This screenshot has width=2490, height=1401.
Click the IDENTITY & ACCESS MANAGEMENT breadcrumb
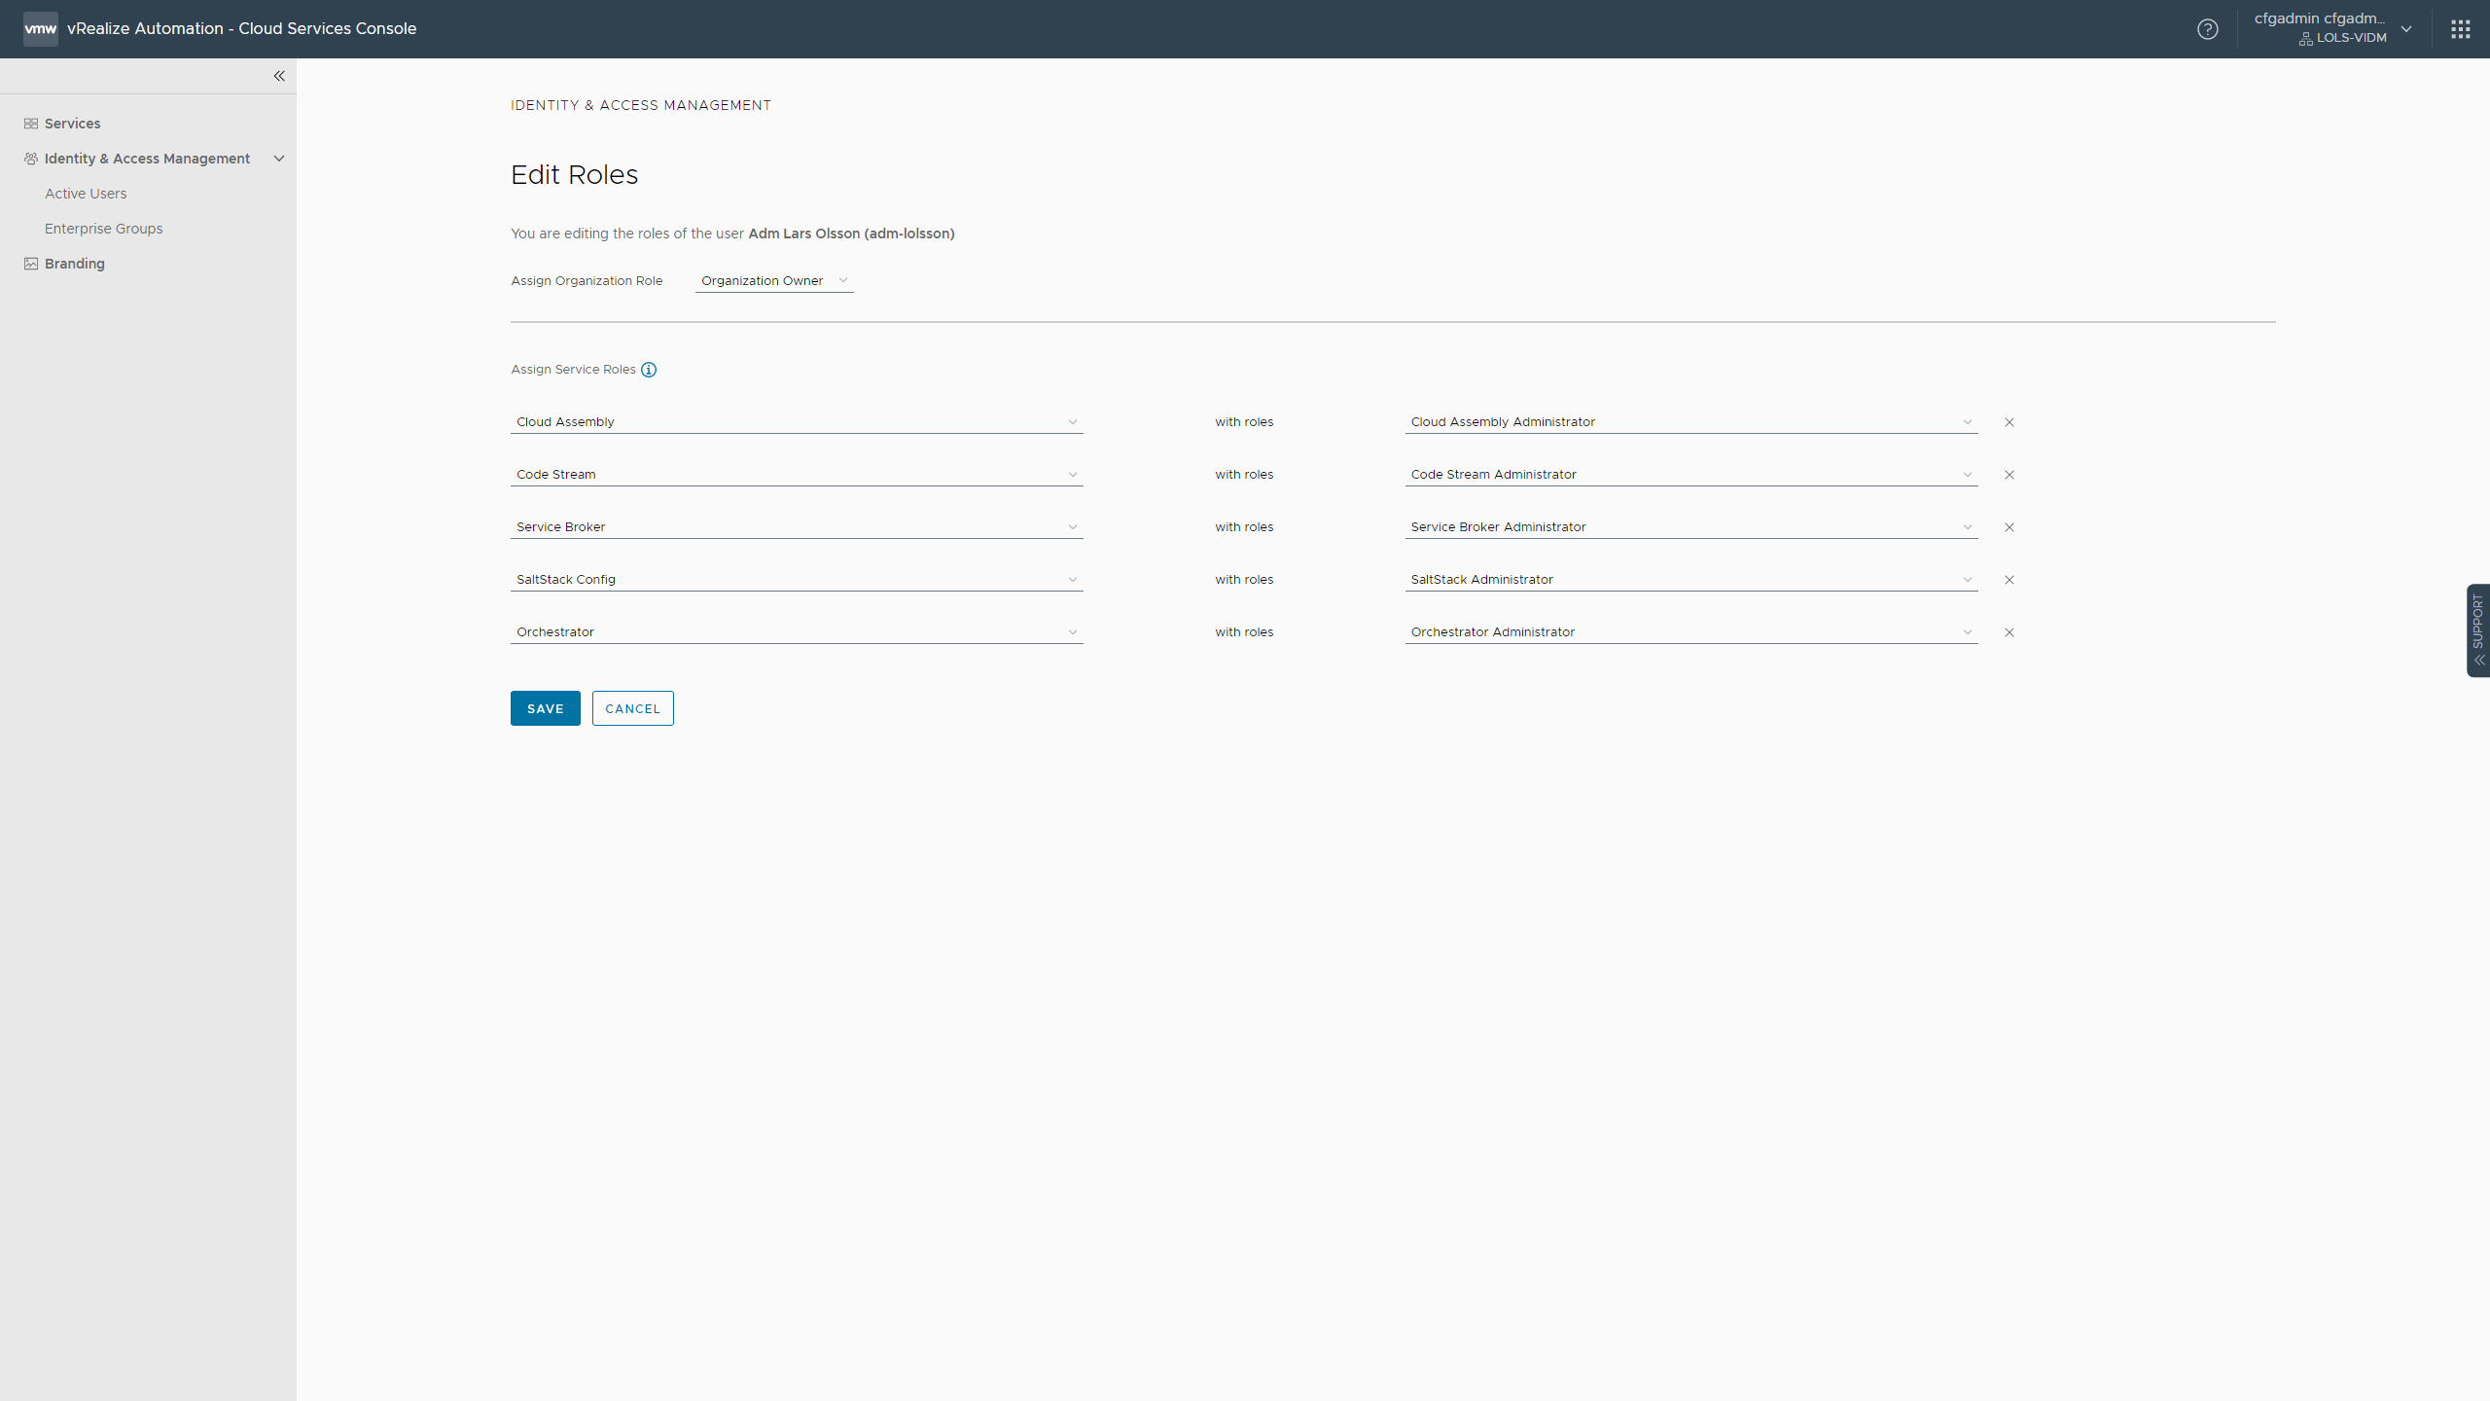pyautogui.click(x=641, y=105)
